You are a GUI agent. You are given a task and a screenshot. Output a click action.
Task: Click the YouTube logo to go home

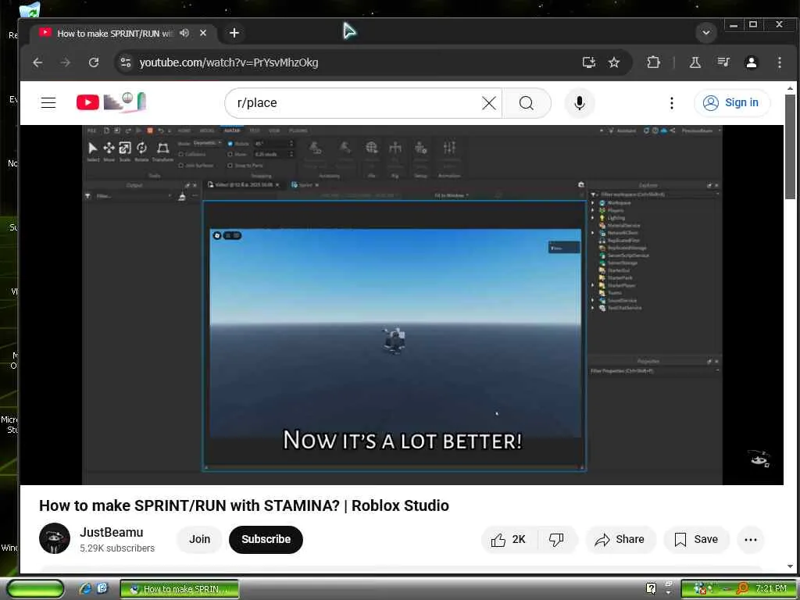[x=112, y=102]
